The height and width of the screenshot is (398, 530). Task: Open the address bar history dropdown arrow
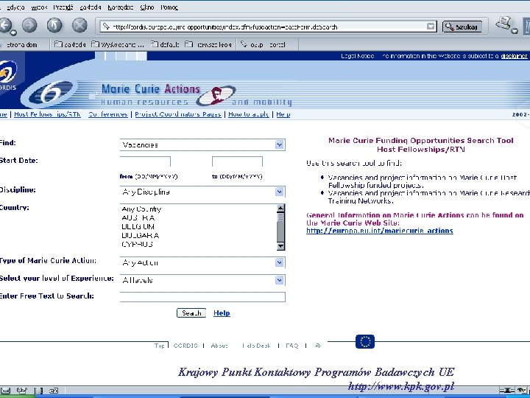[431, 27]
